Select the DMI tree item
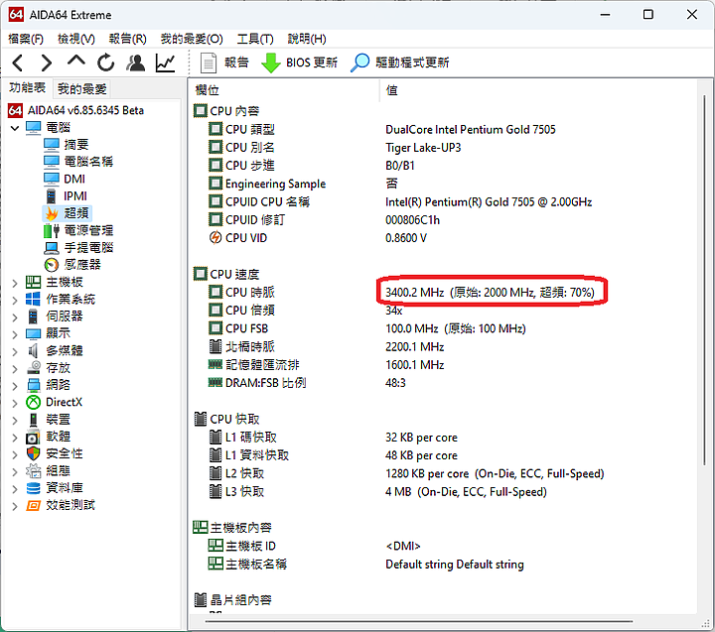The image size is (715, 632). [74, 179]
